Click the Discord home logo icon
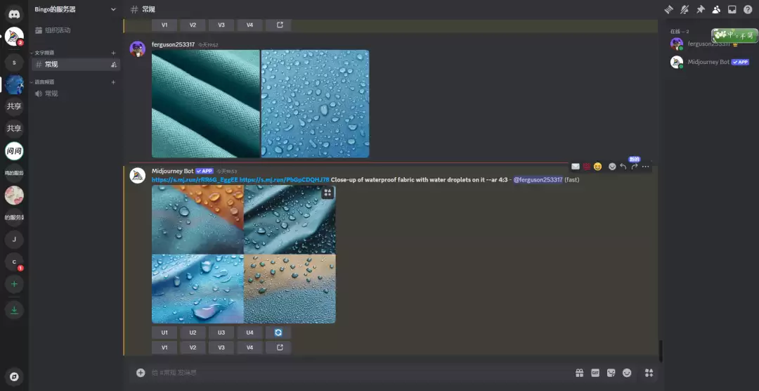Screen dimensions: 759x391 (x=14, y=13)
